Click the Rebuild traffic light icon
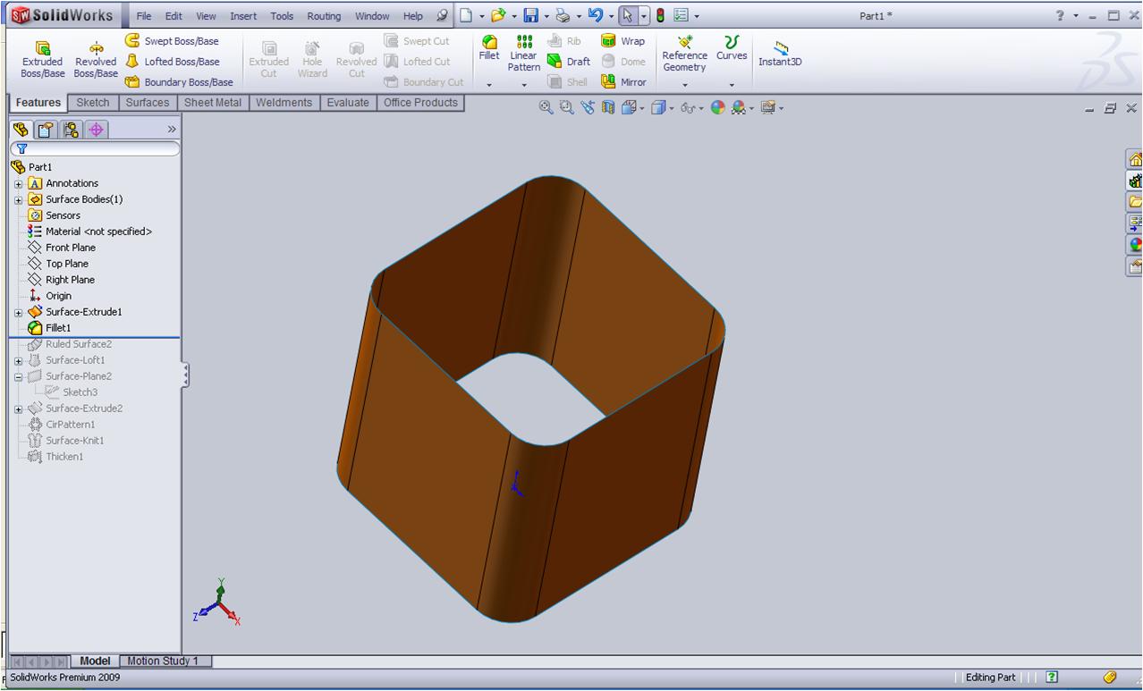The height and width of the screenshot is (691, 1143). click(x=661, y=15)
